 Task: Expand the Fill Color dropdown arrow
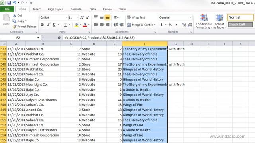(x=80, y=25)
